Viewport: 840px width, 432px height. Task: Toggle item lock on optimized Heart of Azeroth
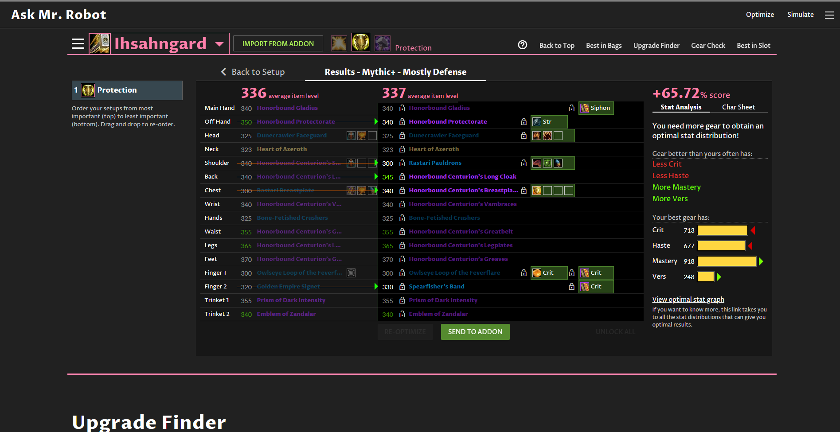tap(402, 149)
